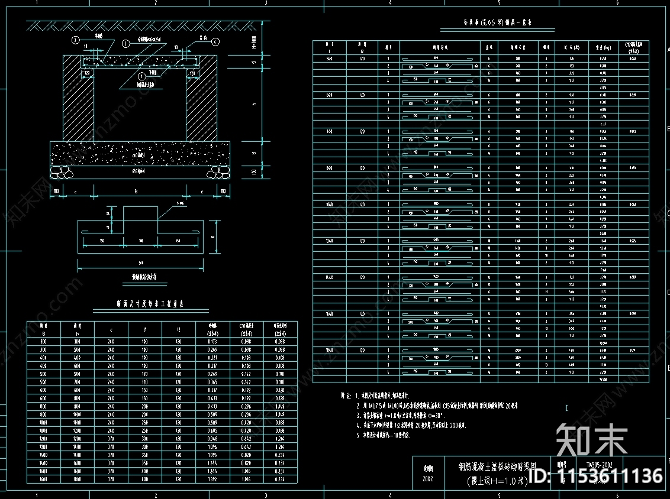670x499 pixels.
Task: Pick the circled callout number 2 in the section
Action: 75,40
